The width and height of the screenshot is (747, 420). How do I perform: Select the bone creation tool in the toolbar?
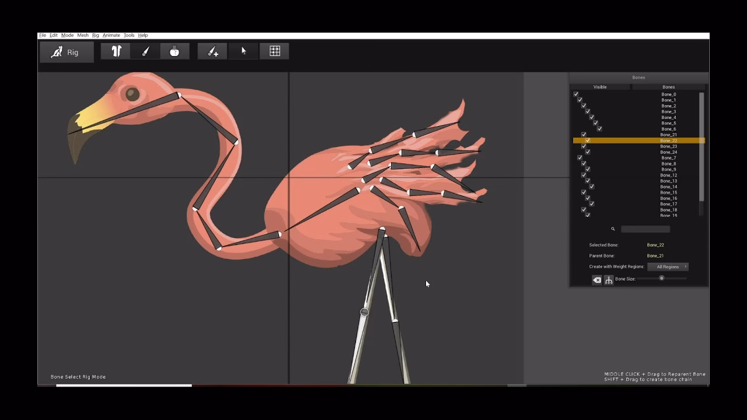tap(115, 51)
